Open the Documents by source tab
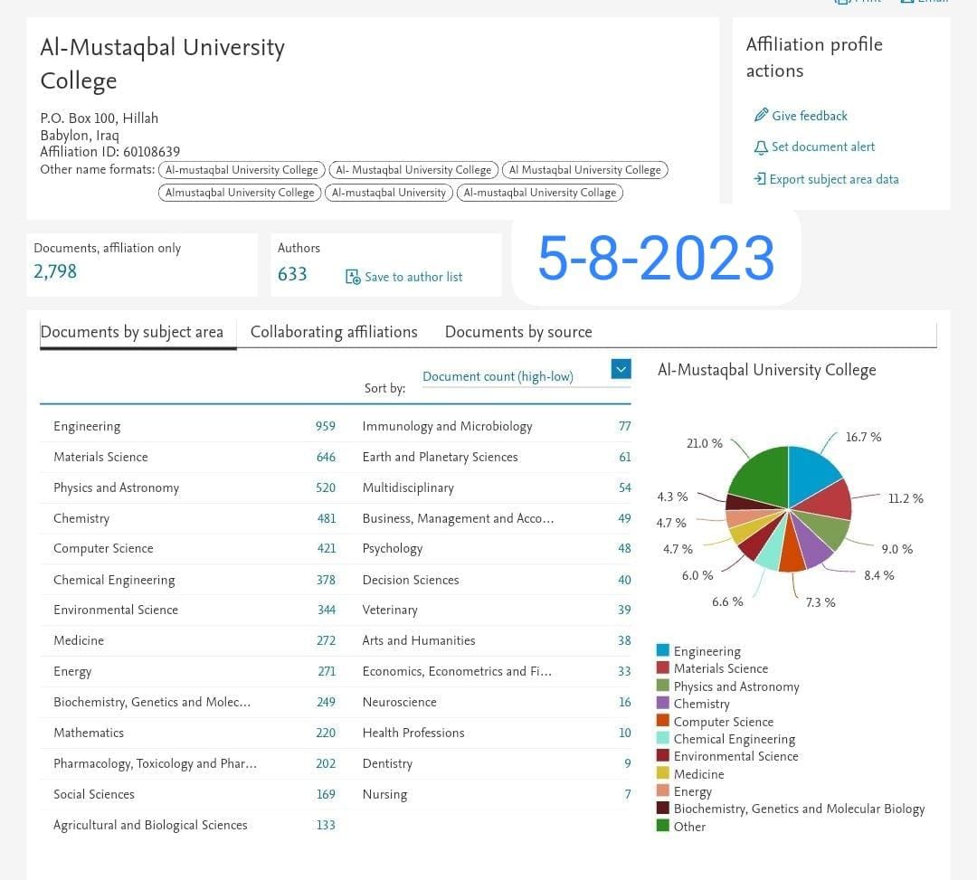 coord(518,332)
